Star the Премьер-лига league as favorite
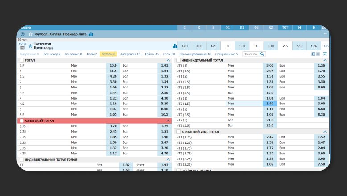 click(30, 34)
